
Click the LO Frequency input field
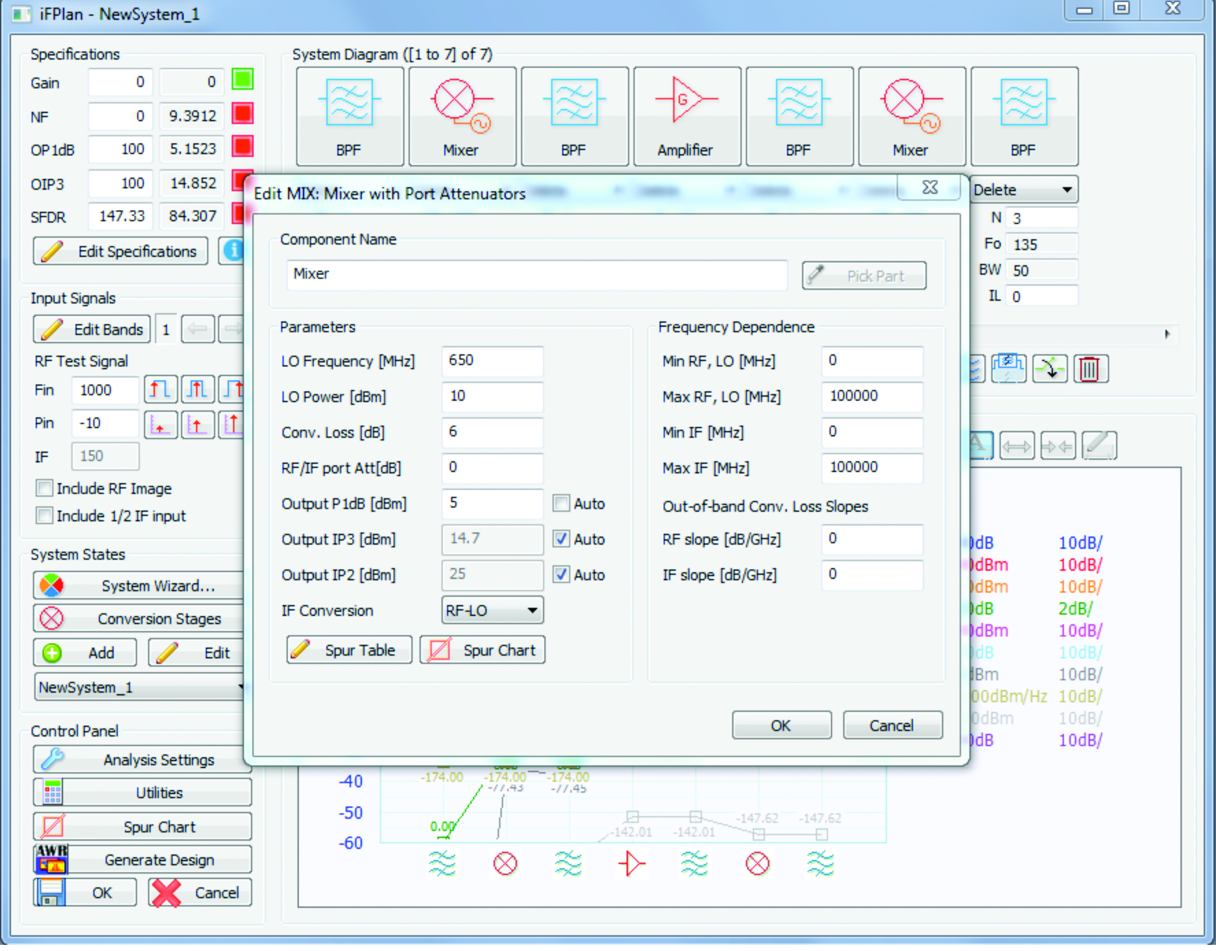click(x=493, y=361)
